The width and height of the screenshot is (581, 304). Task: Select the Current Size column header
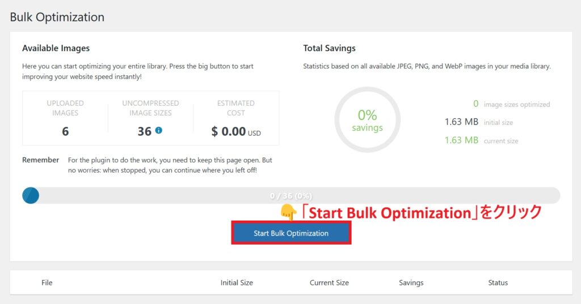(x=330, y=282)
